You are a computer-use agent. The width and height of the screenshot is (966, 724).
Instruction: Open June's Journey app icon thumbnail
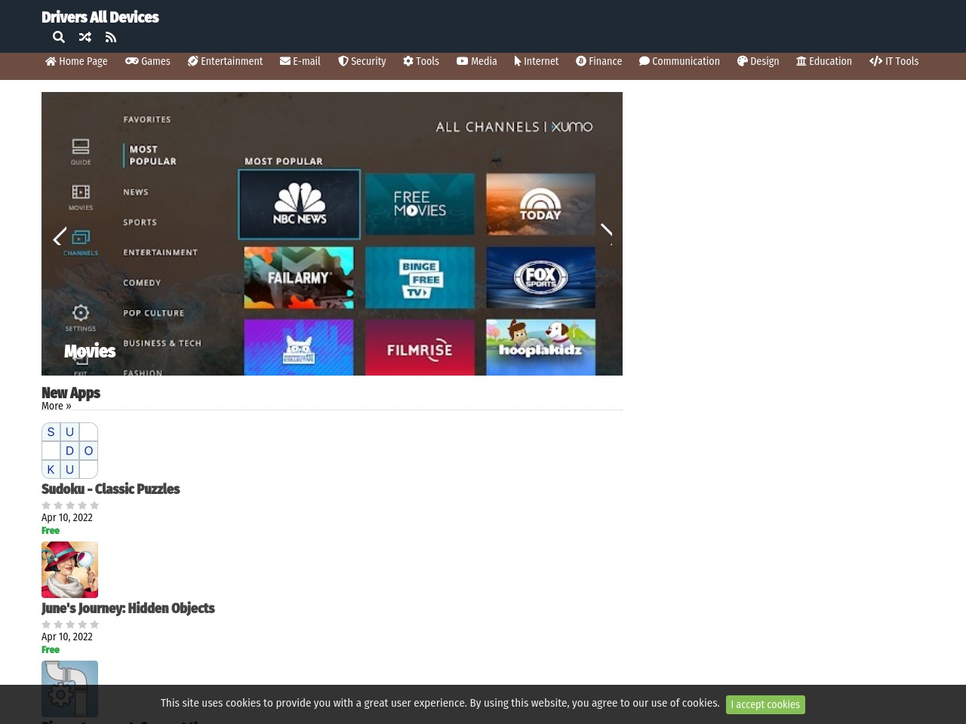(69, 569)
